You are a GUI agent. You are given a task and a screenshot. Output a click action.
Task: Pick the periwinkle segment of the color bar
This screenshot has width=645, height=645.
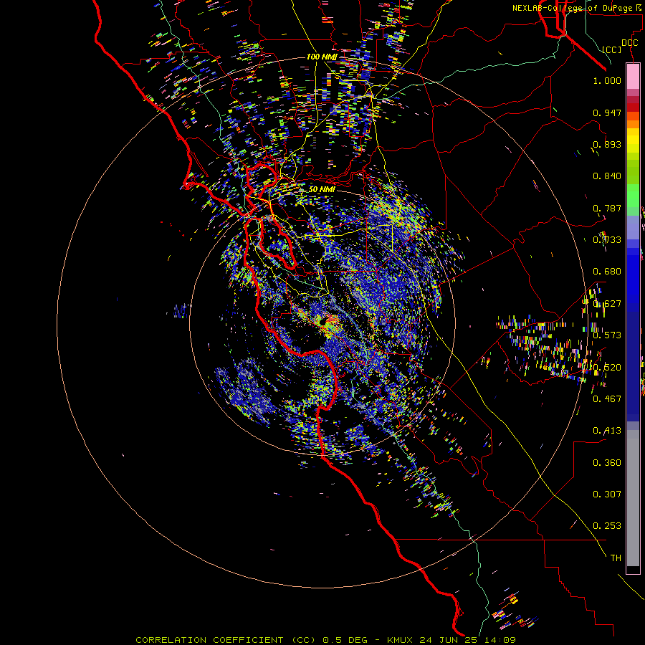(633, 227)
